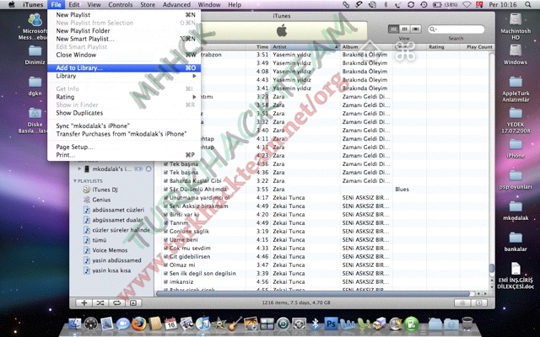
Task: Uncheck the imkansiz song checkbox
Action: click(165, 282)
